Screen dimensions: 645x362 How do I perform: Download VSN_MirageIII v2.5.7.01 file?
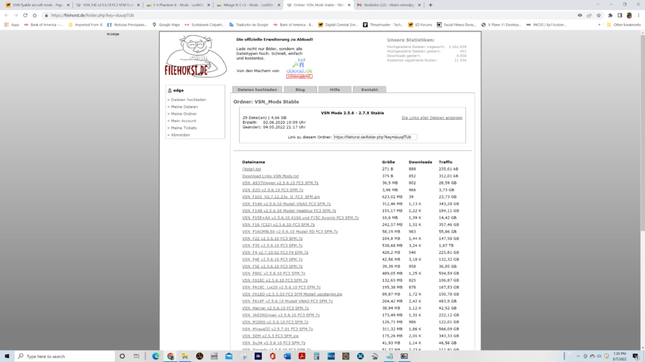point(277,329)
